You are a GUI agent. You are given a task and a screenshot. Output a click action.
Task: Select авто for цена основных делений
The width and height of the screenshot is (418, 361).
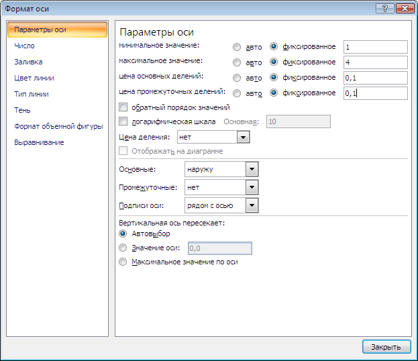237,78
